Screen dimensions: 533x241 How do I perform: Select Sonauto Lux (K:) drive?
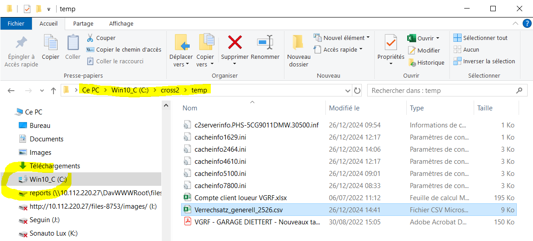pos(54,233)
